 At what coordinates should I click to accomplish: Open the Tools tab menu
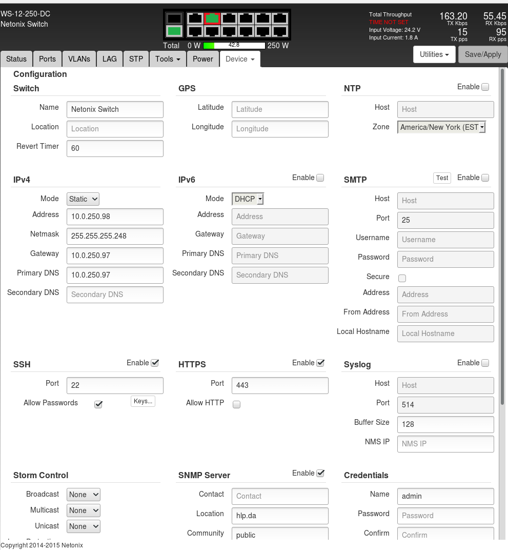click(x=168, y=59)
